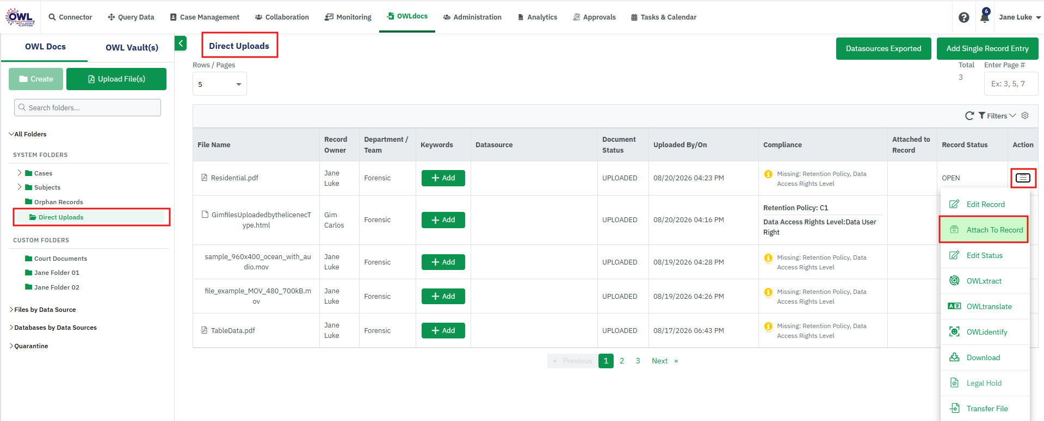Open the notifications bell icon

[x=985, y=16]
